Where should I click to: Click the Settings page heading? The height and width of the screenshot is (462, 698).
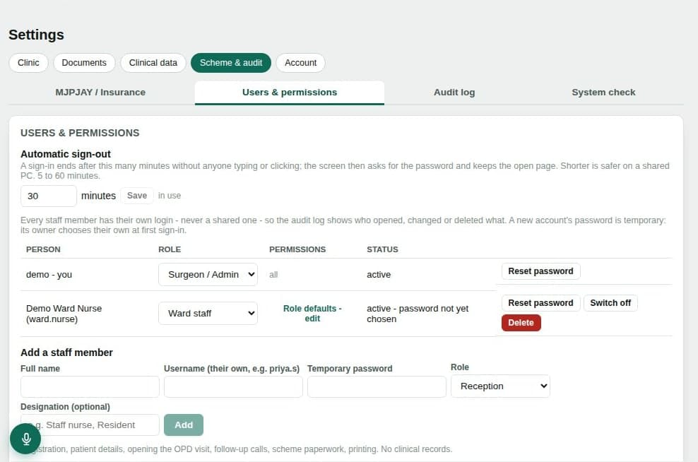(x=36, y=35)
